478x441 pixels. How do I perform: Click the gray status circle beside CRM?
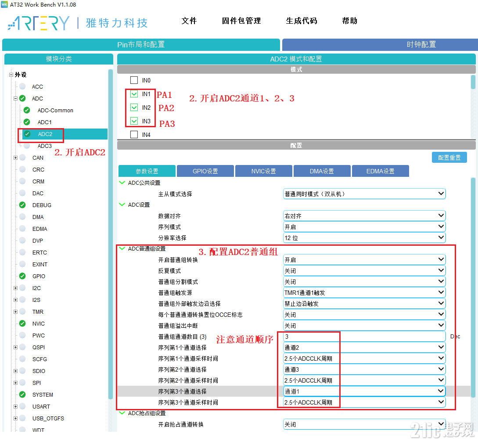(x=22, y=181)
